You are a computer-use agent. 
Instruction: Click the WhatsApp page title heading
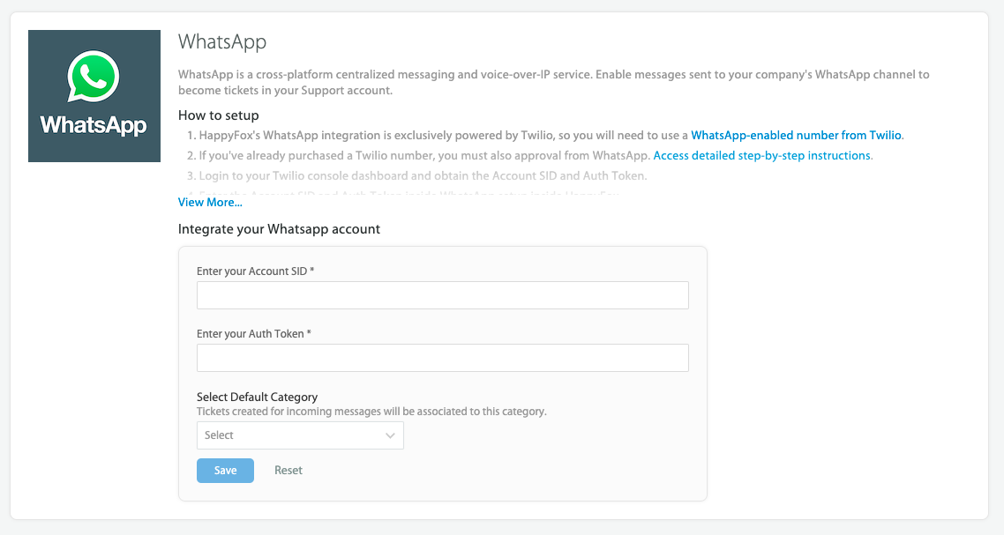[x=222, y=41]
